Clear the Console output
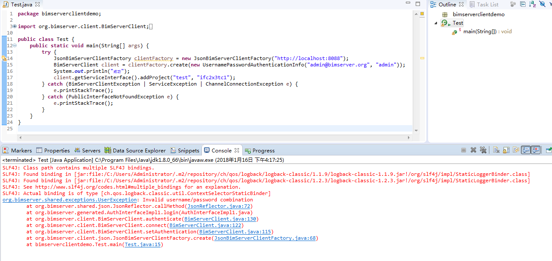This screenshot has width=552, height=261. (496, 150)
